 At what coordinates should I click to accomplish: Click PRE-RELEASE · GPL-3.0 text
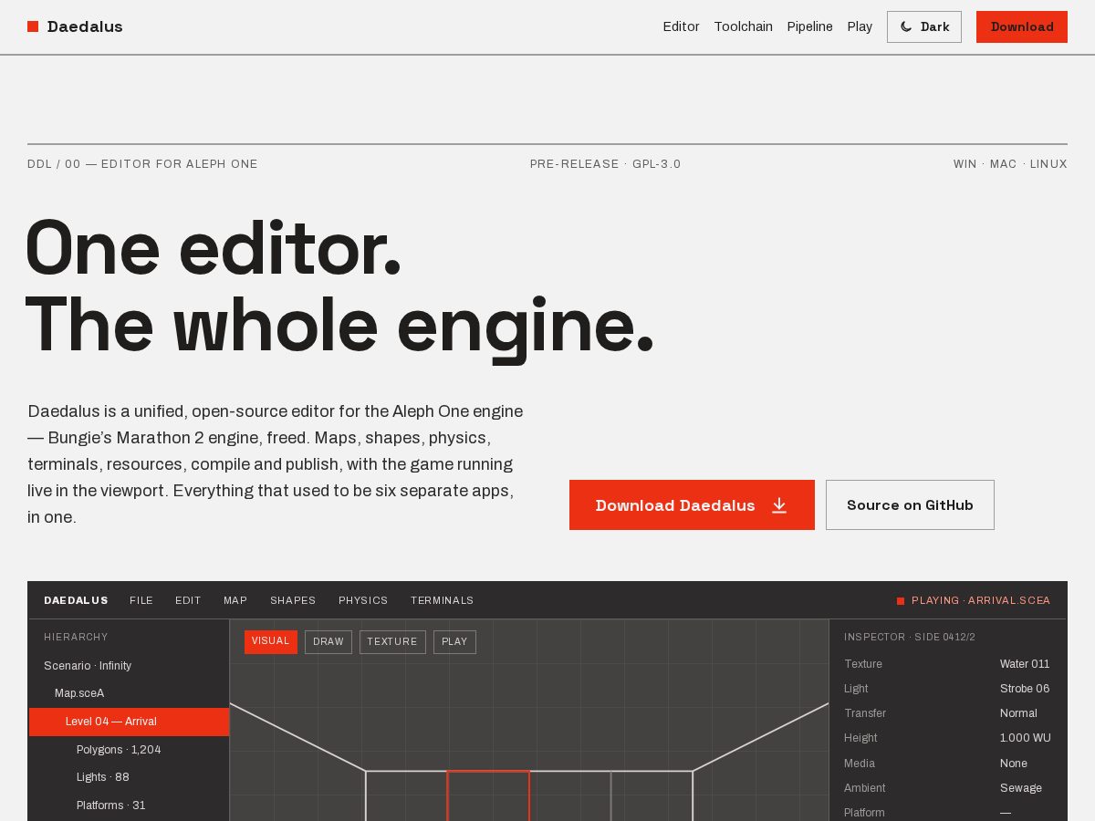(x=605, y=164)
